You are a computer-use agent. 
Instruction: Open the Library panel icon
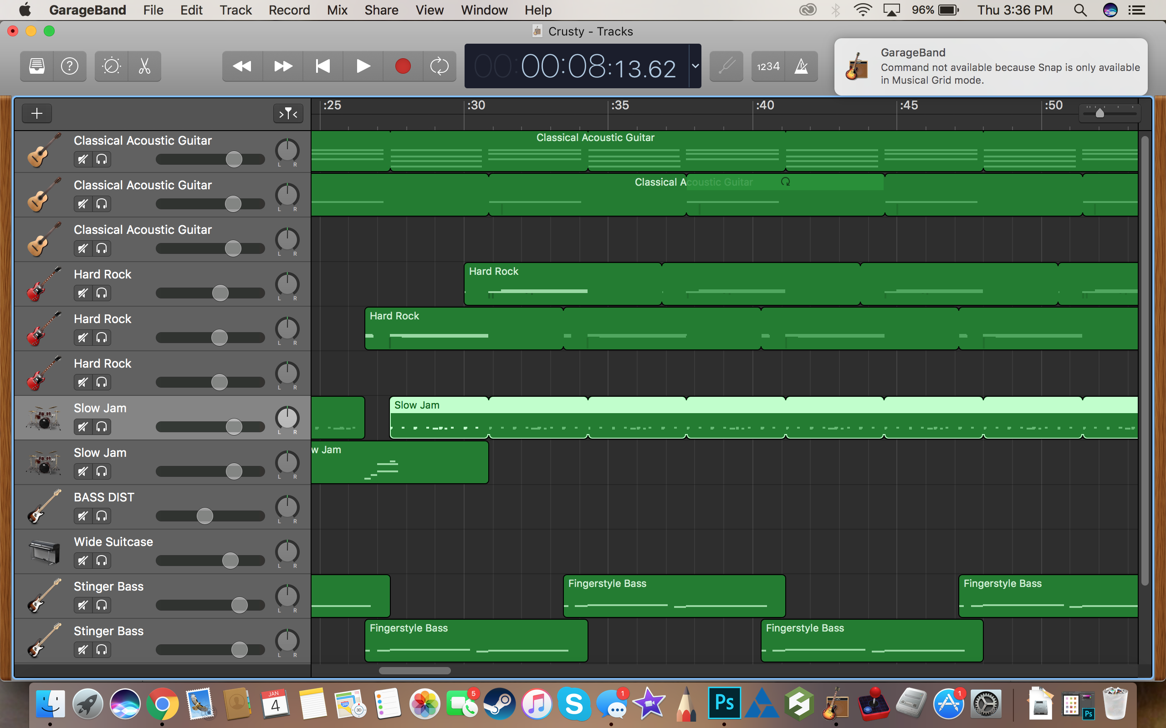coord(36,66)
